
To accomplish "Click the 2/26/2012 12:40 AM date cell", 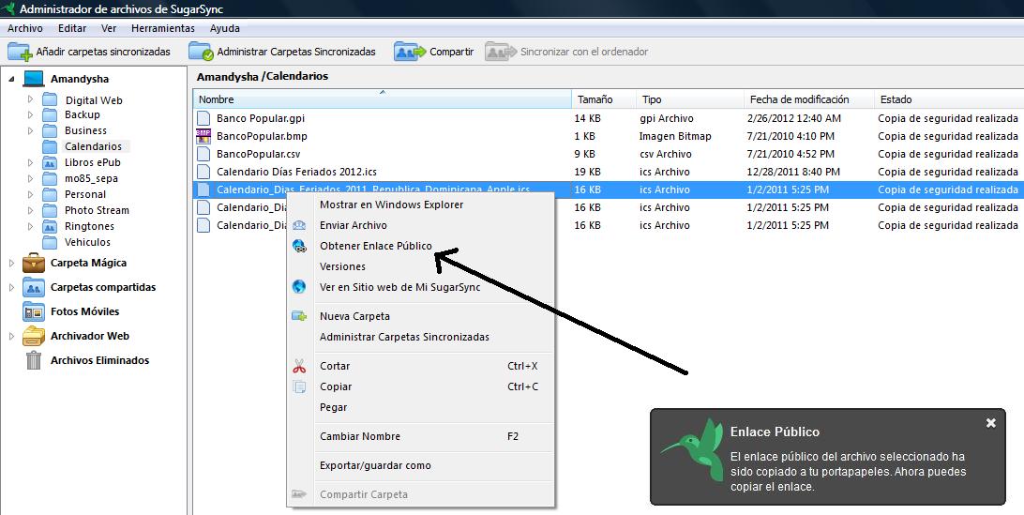I will coord(793,118).
